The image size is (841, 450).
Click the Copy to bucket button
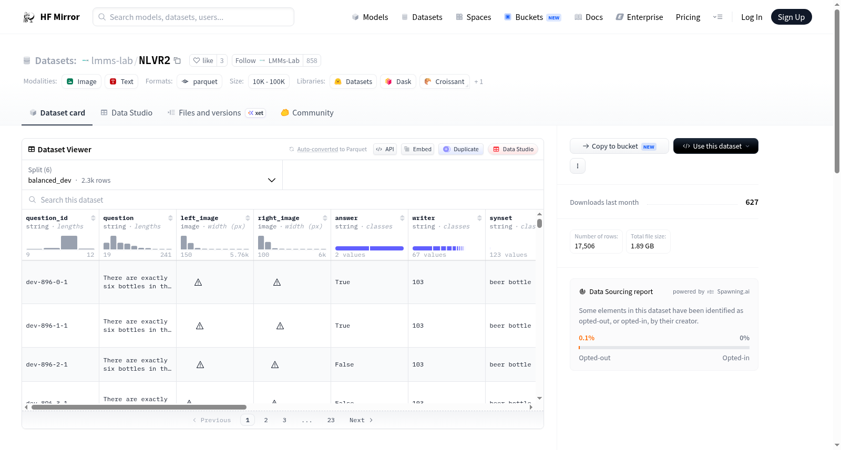pos(619,146)
